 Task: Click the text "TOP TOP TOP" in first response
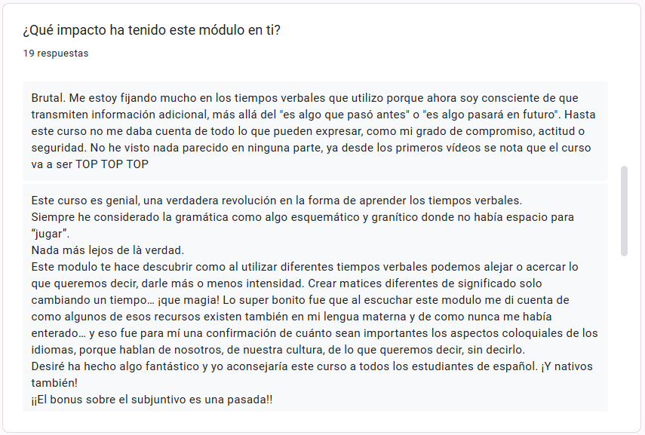point(112,164)
